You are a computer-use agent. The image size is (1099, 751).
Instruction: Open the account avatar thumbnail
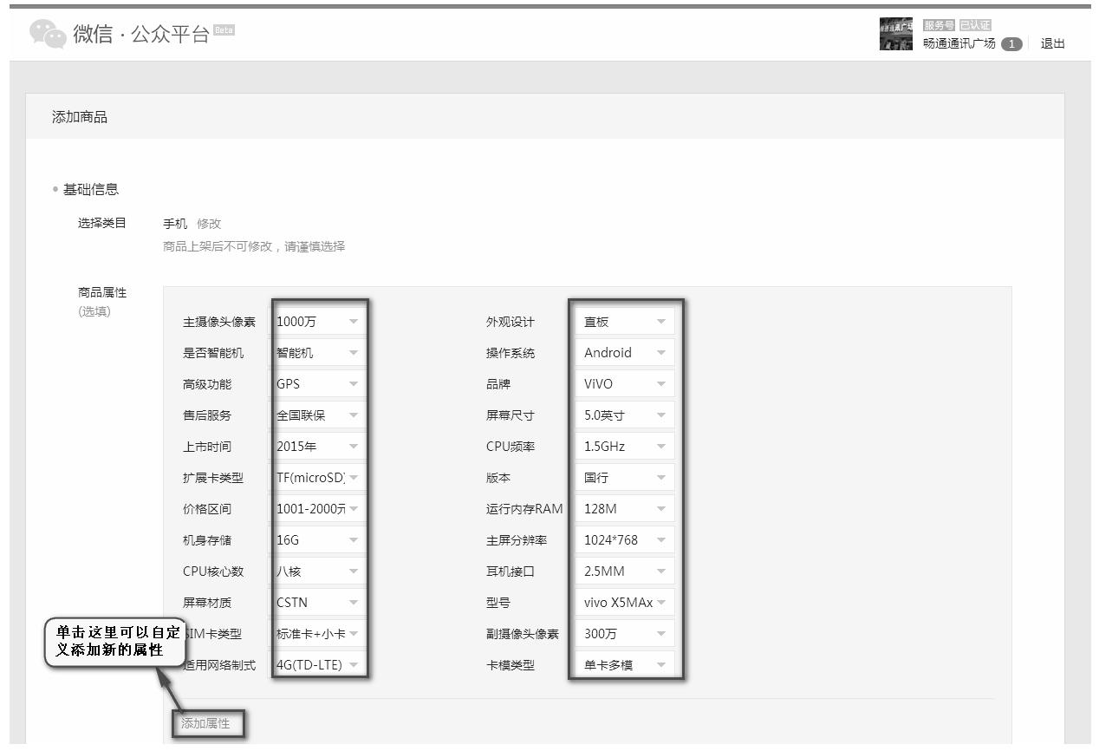tap(896, 34)
